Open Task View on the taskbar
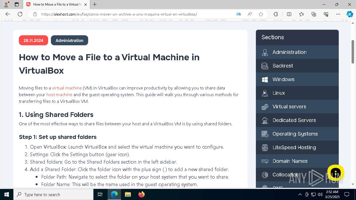Screen dimensions: 356x200 100,194
